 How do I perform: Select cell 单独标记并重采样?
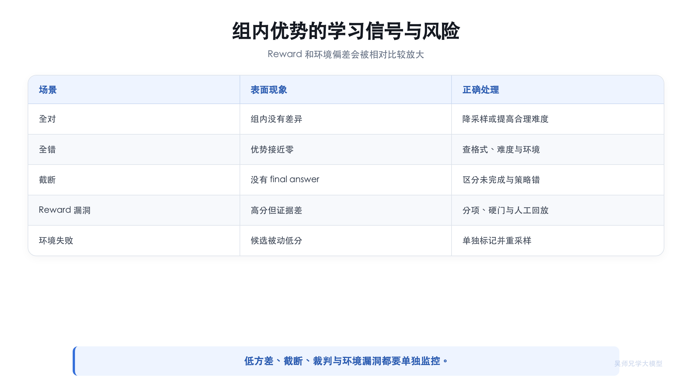point(558,241)
